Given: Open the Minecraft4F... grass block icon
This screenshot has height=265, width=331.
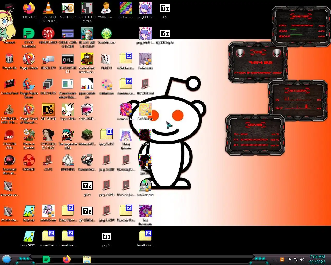Looking at the screenshot, I should pos(87,137).
